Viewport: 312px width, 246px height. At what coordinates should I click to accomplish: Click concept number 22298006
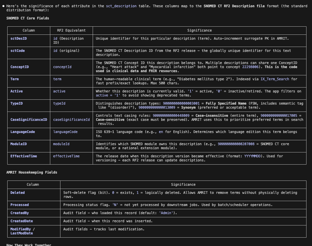point(250,67)
